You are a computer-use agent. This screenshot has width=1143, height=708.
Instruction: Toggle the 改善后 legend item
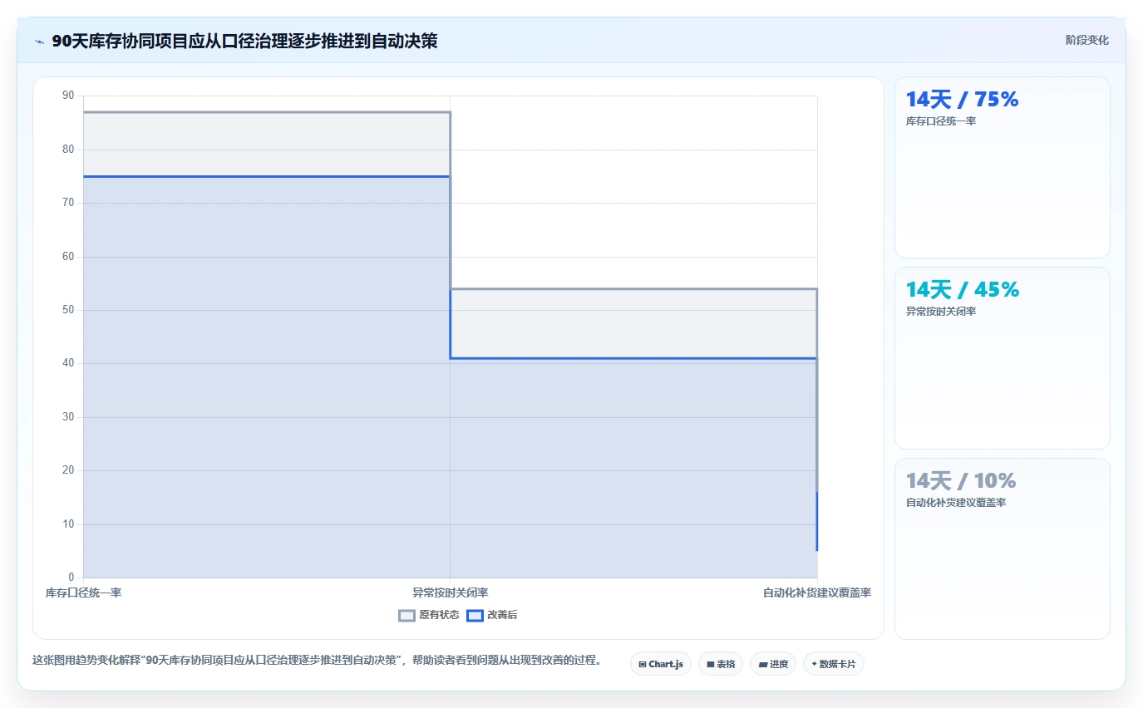(x=492, y=615)
